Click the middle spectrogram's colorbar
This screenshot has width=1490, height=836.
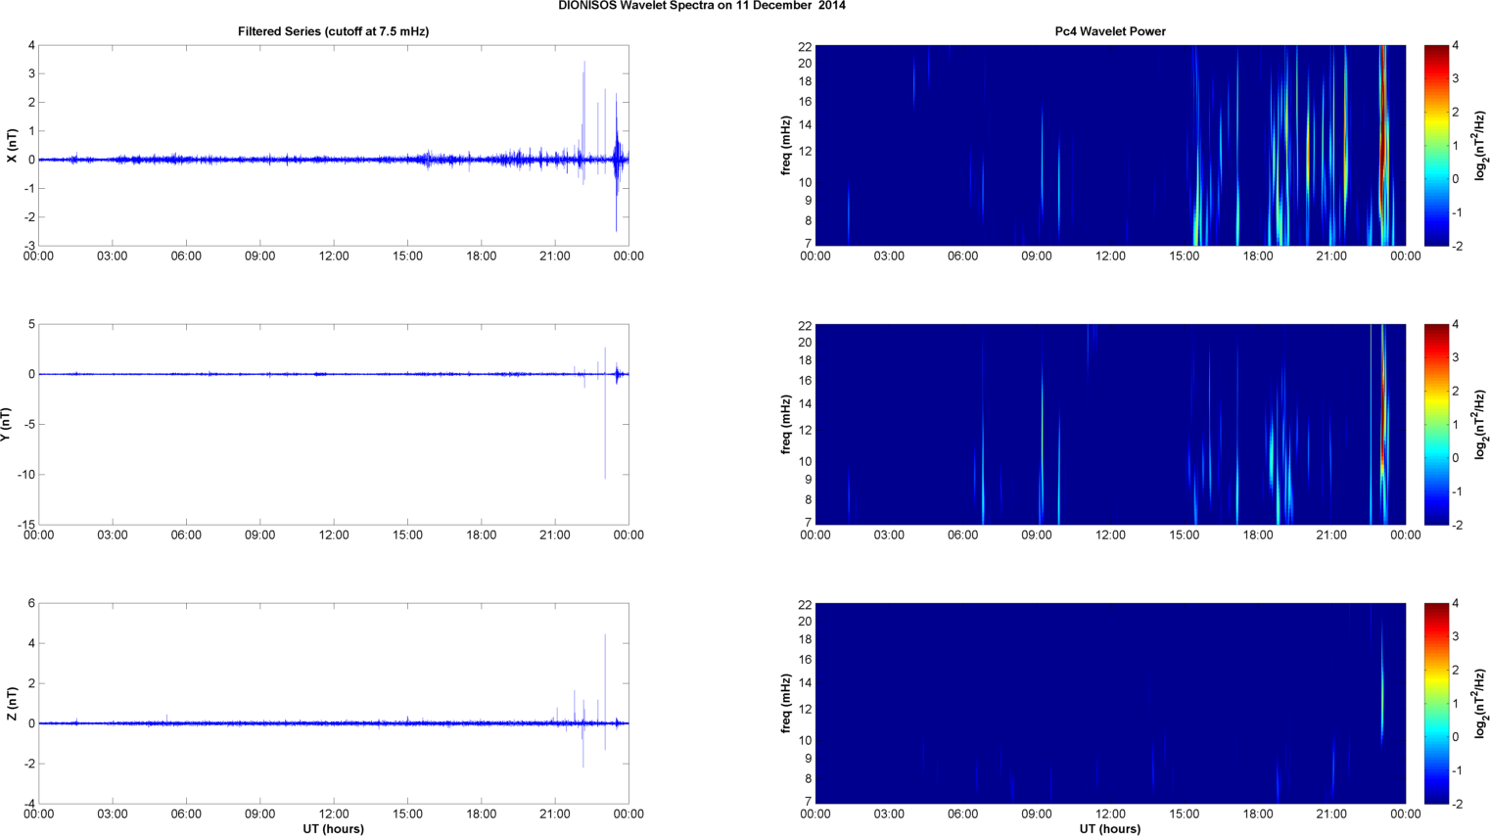(x=1436, y=424)
